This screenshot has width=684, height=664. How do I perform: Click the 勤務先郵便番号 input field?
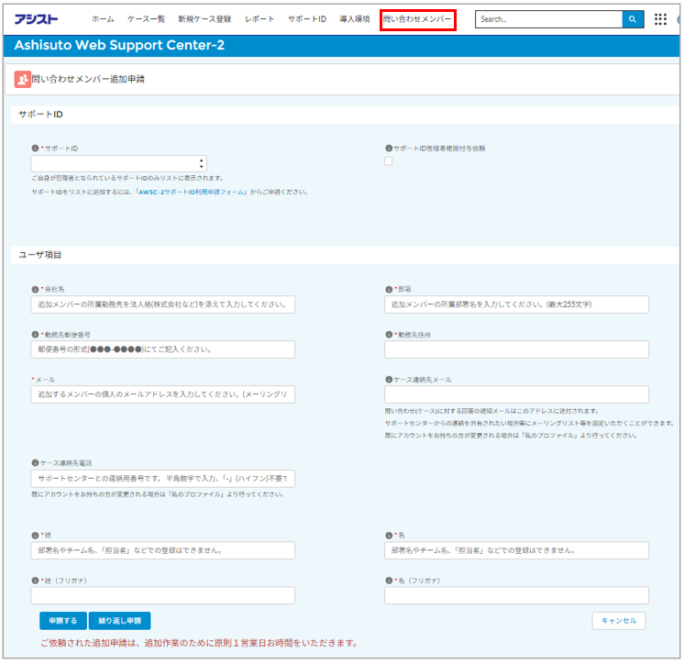tap(163, 349)
